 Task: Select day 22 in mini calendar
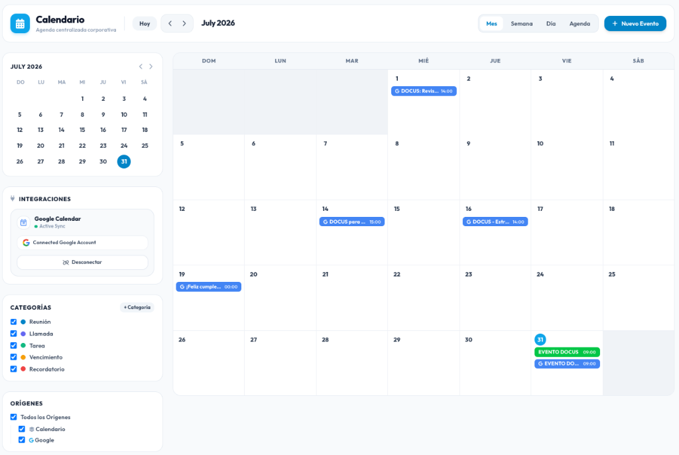point(82,146)
